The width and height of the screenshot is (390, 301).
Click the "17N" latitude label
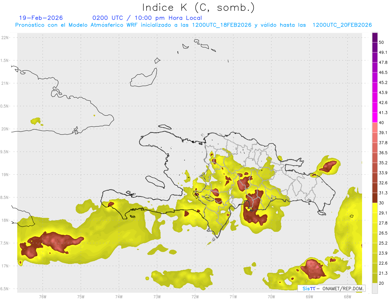tap(6, 266)
